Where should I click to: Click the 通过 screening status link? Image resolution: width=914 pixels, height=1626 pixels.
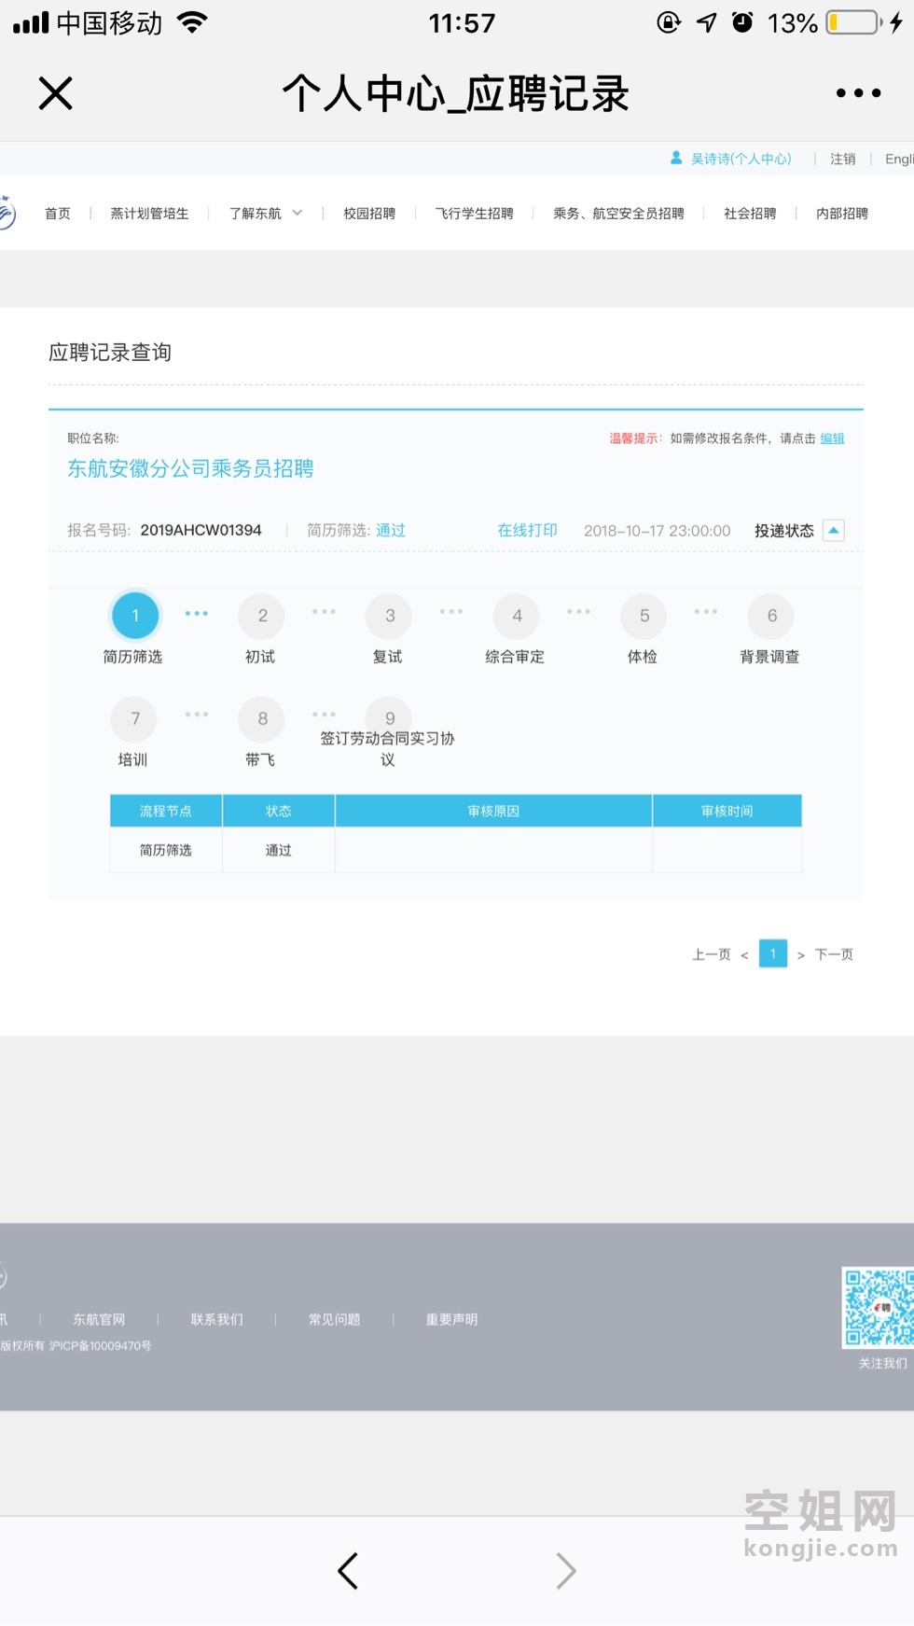tap(391, 531)
